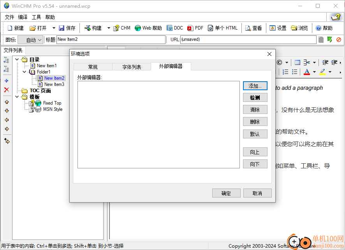Collapse the Folder1 tree node
The height and width of the screenshot is (250, 345).
coord(25,72)
